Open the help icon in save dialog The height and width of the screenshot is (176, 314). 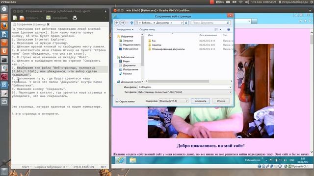(x=229, y=29)
